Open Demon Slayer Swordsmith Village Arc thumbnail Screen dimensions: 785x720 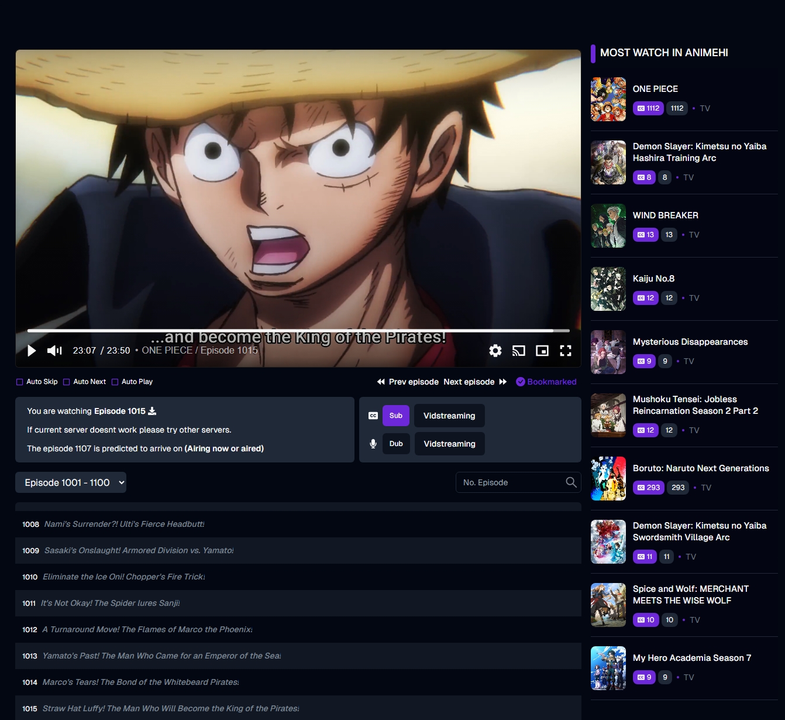click(x=608, y=541)
